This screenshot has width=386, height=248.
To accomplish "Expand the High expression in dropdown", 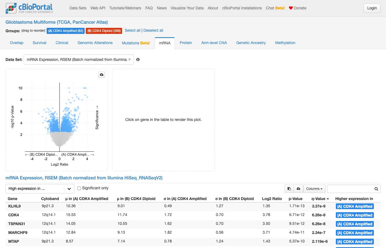I will click(40, 189).
